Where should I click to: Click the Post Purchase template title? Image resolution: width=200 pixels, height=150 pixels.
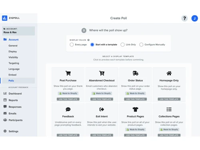[68, 80]
